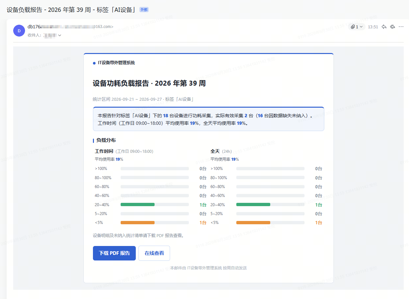Click the orange <5% bar under 全天
Image resolution: width=409 pixels, height=299 pixels.
coord(253,223)
